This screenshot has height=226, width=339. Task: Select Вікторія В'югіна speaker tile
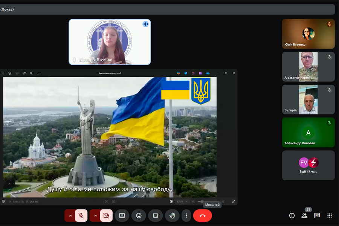pos(110,42)
